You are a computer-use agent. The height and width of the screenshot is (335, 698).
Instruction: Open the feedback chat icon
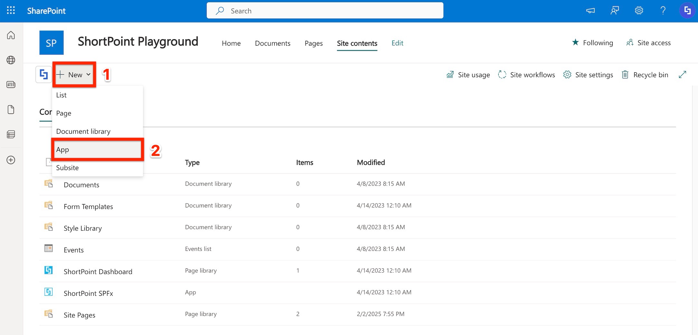coord(615,11)
